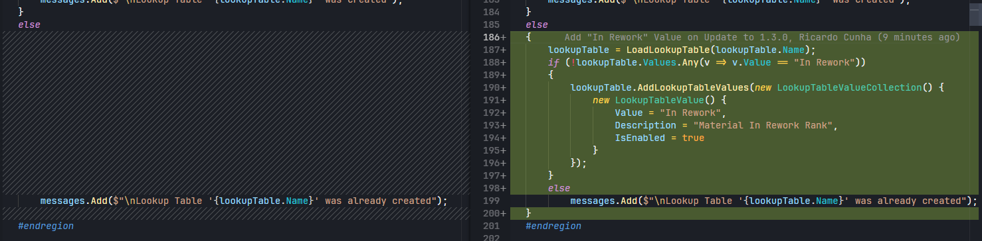Click the "In Rework" string on line 192
The image size is (982, 241).
[x=690, y=113]
